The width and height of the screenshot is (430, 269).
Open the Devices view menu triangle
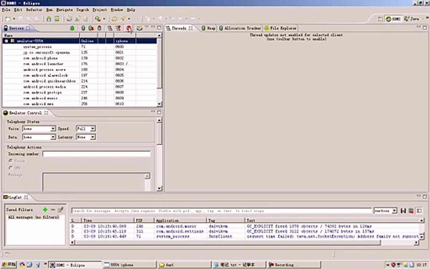tap(147, 27)
